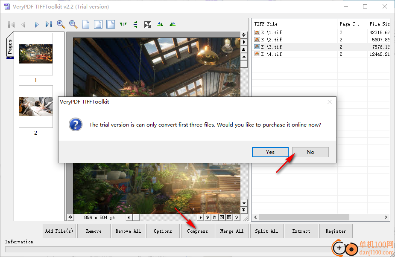This screenshot has height=257, width=395.
Task: Click the Merge All button
Action: [x=232, y=231]
